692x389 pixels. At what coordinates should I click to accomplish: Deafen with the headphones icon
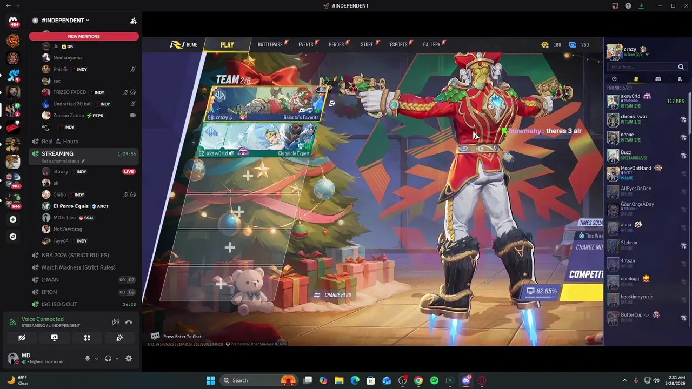click(x=108, y=358)
